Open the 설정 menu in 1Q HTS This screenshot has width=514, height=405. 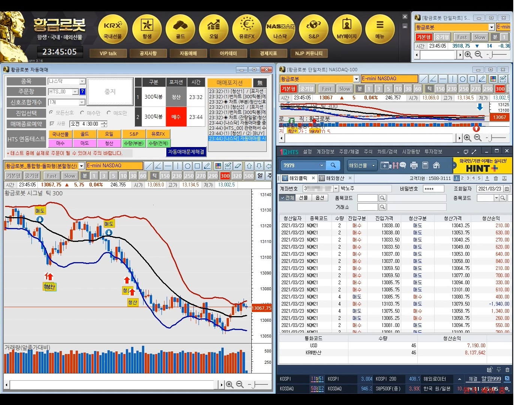[308, 151]
